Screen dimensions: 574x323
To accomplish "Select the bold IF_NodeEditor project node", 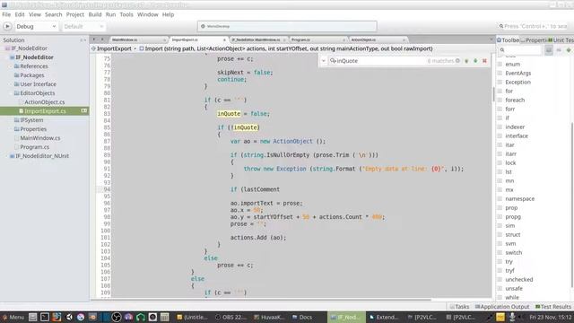I will click(x=34, y=57).
